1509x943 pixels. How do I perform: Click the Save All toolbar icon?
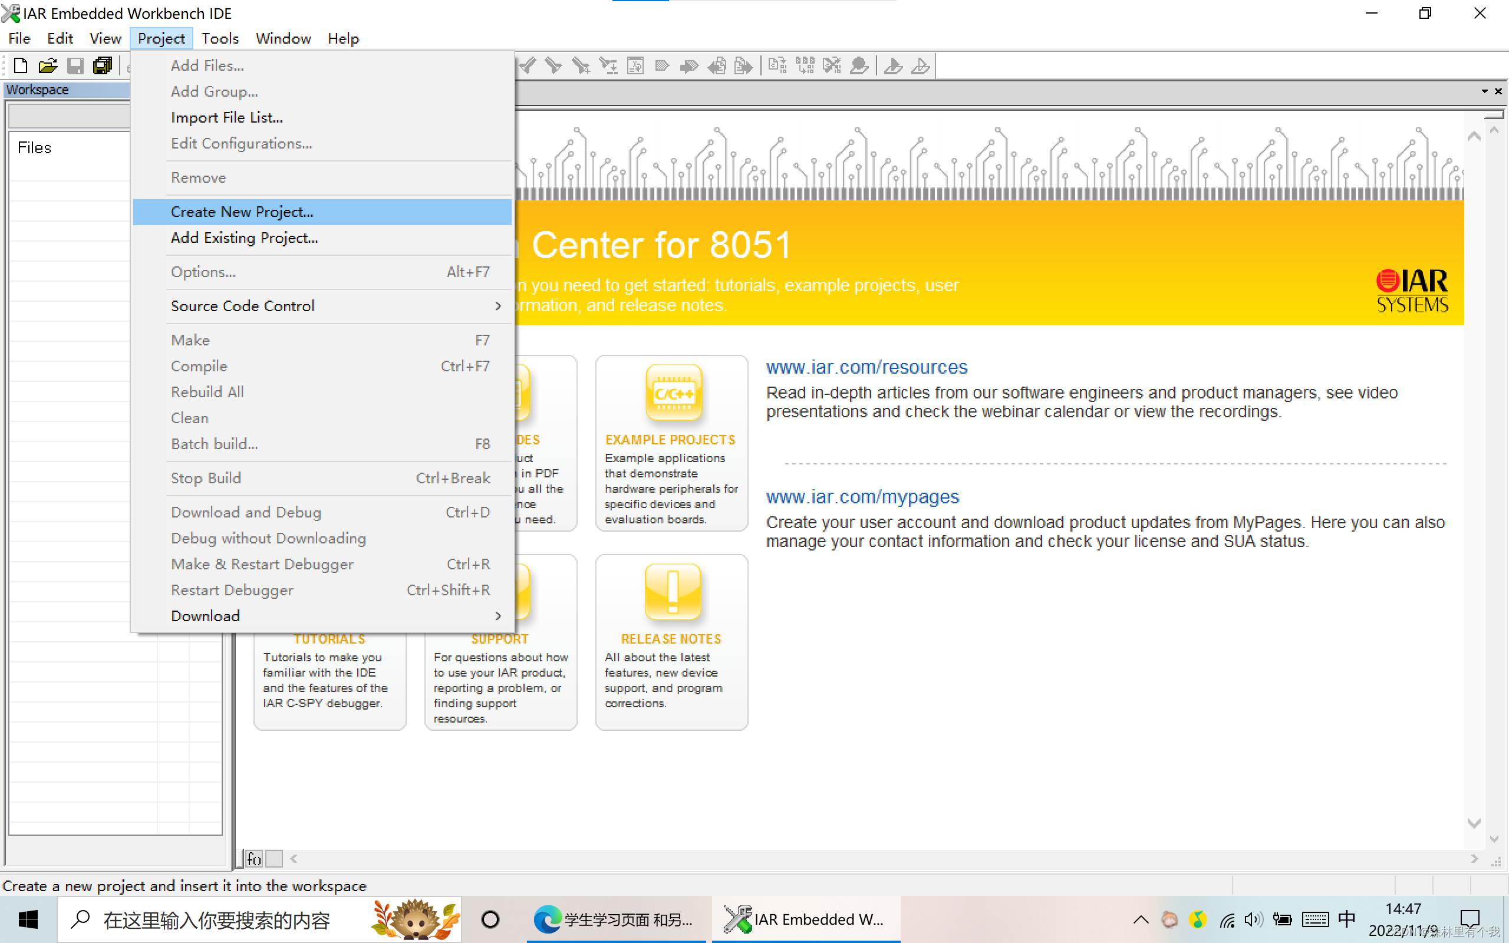coord(102,65)
